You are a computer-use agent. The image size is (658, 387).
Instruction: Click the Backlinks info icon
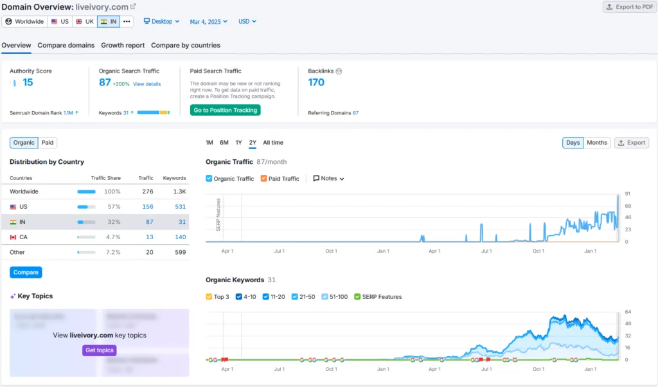point(339,71)
